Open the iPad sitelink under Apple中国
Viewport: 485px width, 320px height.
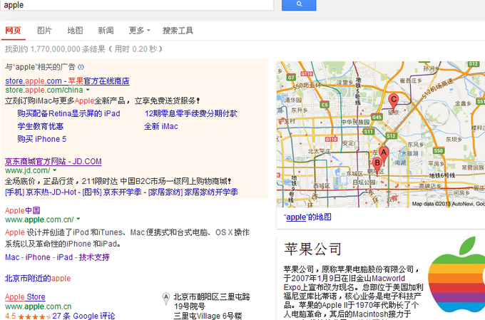[65, 257]
